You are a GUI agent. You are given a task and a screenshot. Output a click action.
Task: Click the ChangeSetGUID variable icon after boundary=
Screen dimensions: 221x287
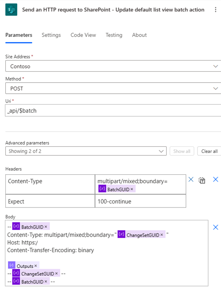coord(121,234)
